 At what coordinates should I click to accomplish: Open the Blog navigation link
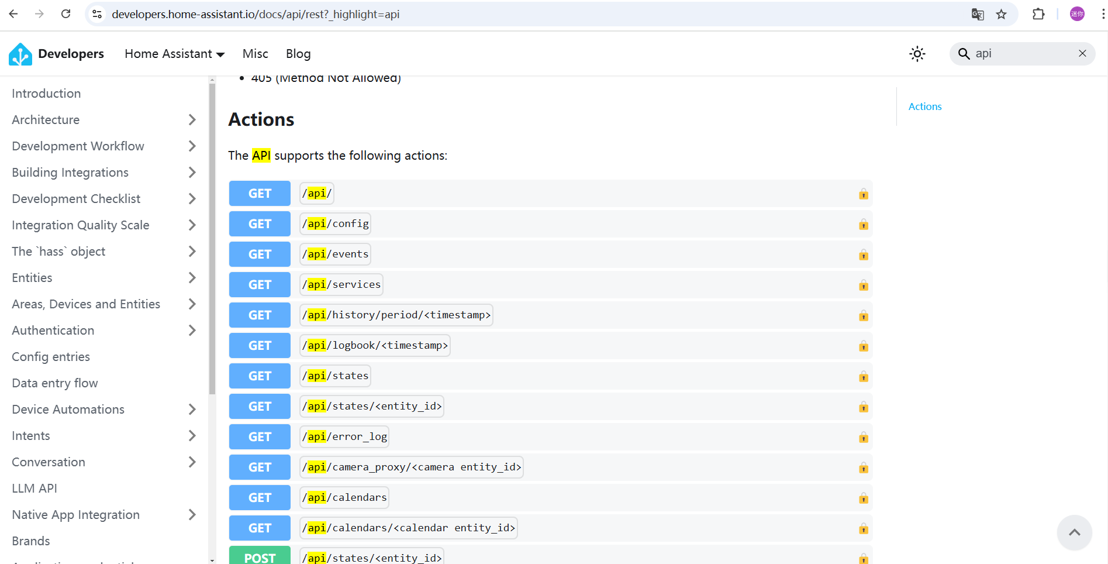click(298, 54)
